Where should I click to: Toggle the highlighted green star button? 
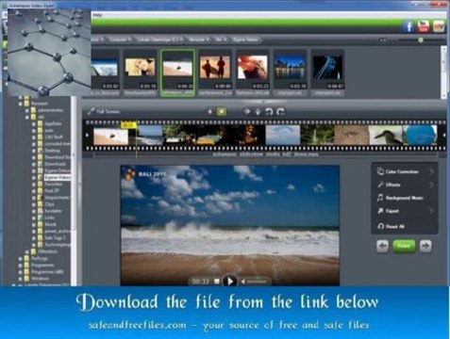point(222,111)
